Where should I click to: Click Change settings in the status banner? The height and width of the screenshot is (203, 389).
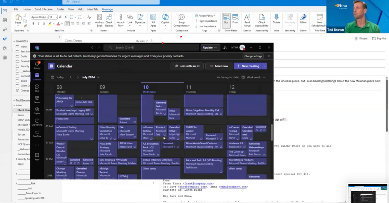tap(253, 56)
